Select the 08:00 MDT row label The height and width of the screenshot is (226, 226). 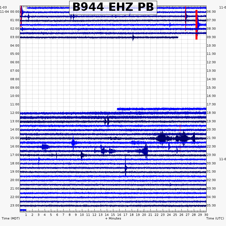pos(15,79)
